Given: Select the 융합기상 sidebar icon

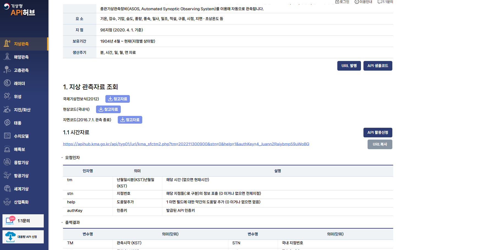Looking at the screenshot, I should 7,162.
